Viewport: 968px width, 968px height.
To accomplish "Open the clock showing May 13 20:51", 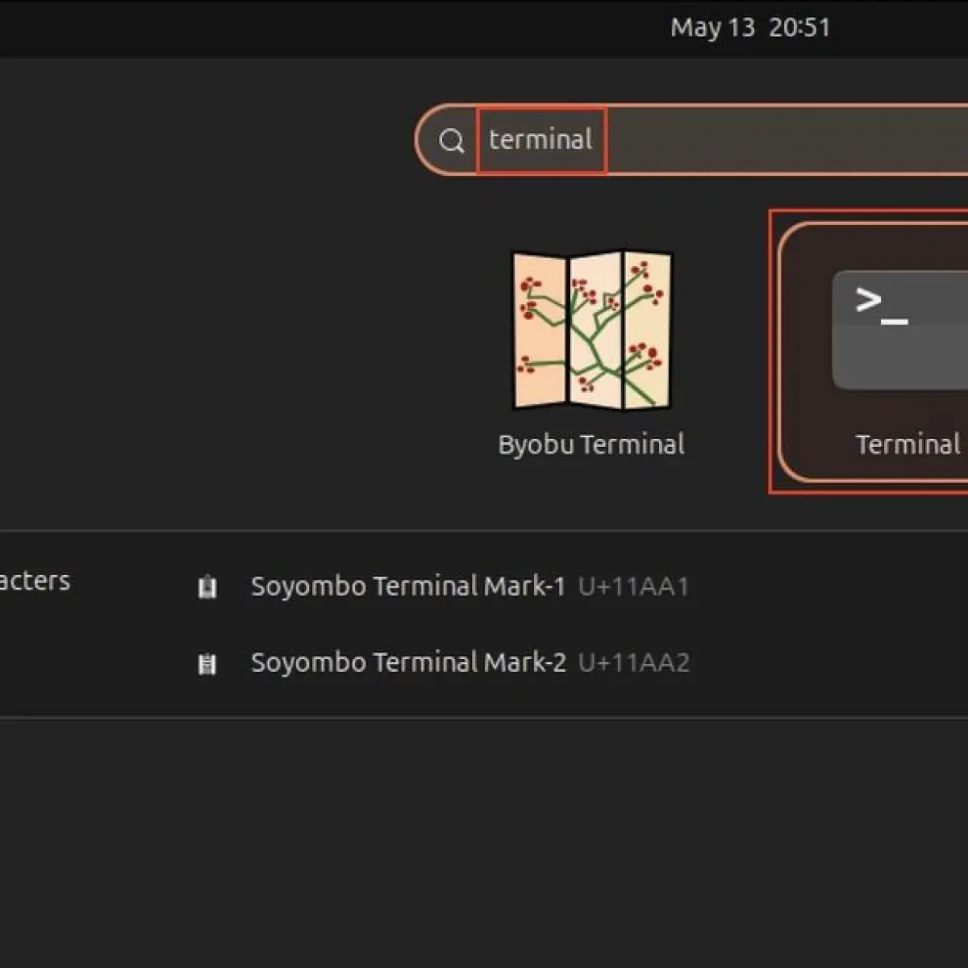I will 750,27.
